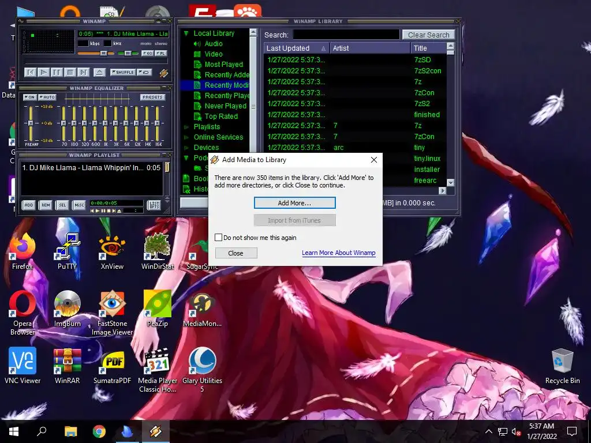
Task: Select the Recently Played view
Action: pos(226,95)
